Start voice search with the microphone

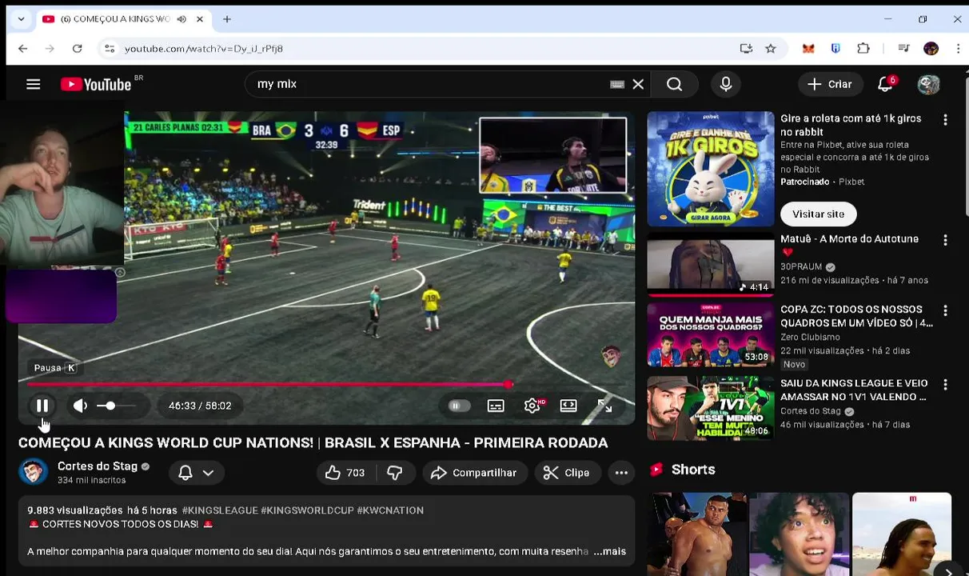click(726, 84)
